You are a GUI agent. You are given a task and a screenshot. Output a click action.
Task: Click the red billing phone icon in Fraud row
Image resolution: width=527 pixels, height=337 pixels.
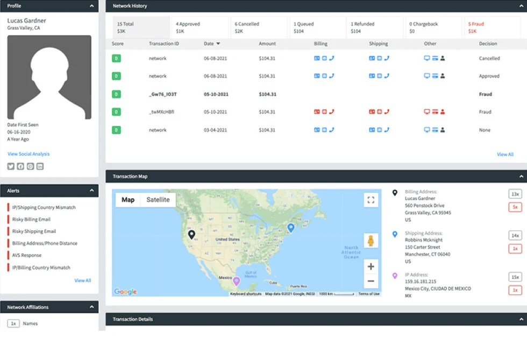tap(332, 112)
